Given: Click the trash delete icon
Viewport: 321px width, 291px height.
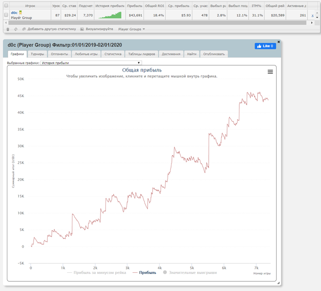Looking at the screenshot, I should tap(8, 29).
